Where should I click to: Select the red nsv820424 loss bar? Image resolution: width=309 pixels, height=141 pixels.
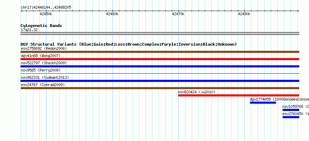239,95
